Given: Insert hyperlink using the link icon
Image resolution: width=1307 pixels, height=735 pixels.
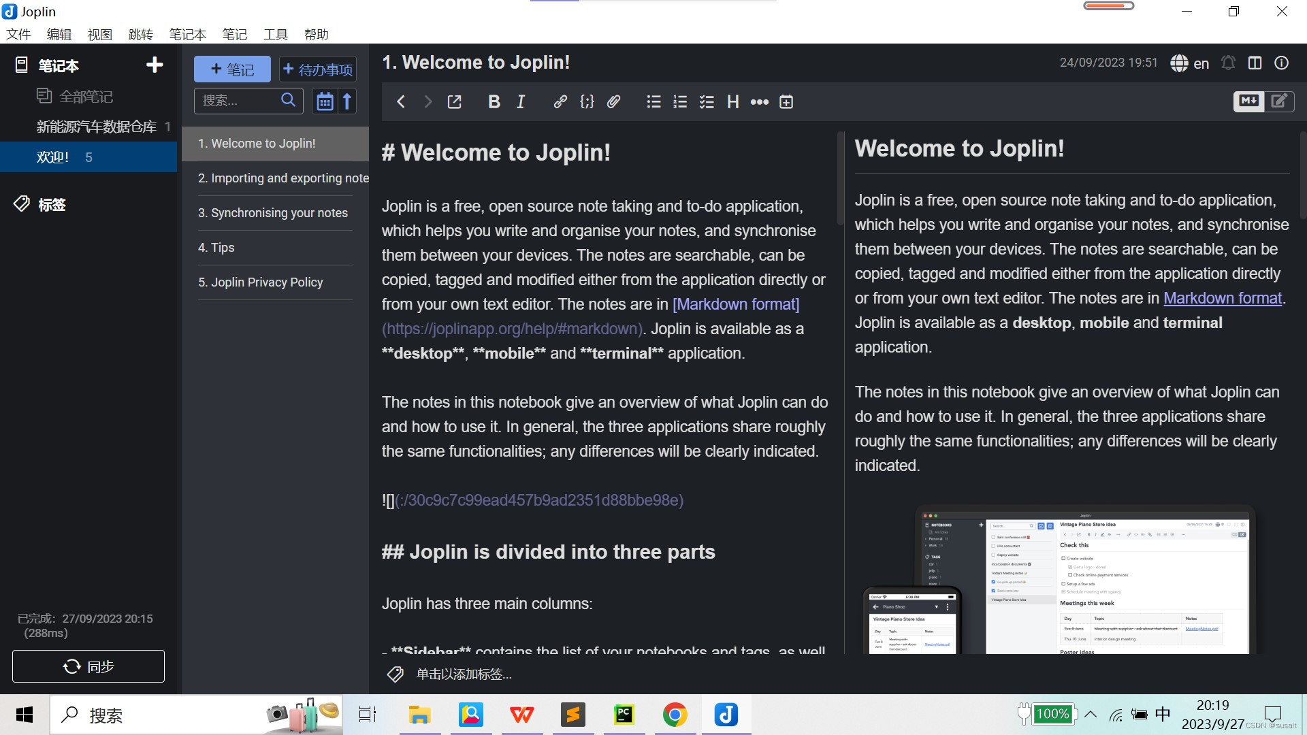Looking at the screenshot, I should click(x=560, y=102).
